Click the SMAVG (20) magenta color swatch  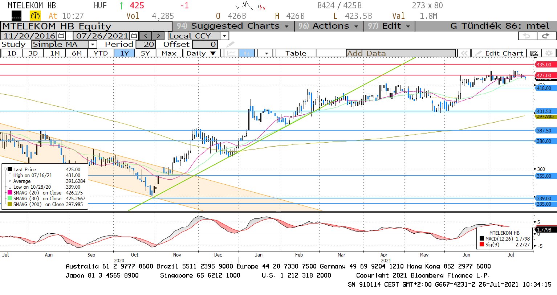(x=10, y=193)
